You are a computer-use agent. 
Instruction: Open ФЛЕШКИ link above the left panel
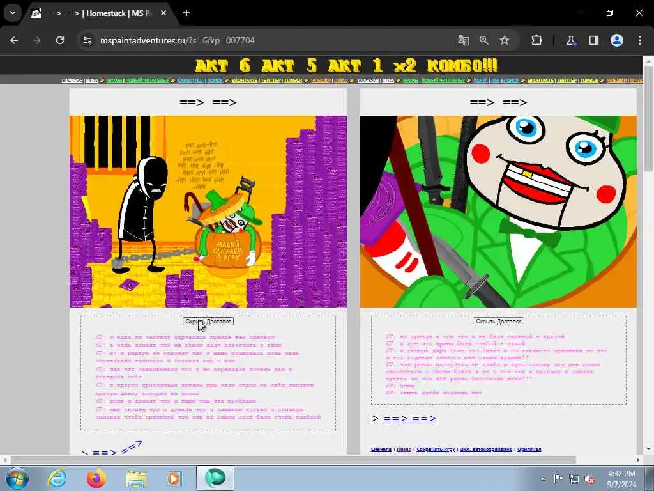pyautogui.click(x=321, y=80)
